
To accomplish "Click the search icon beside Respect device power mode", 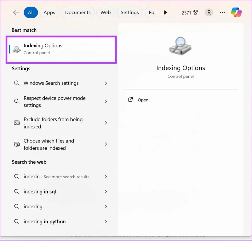I will (17, 101).
